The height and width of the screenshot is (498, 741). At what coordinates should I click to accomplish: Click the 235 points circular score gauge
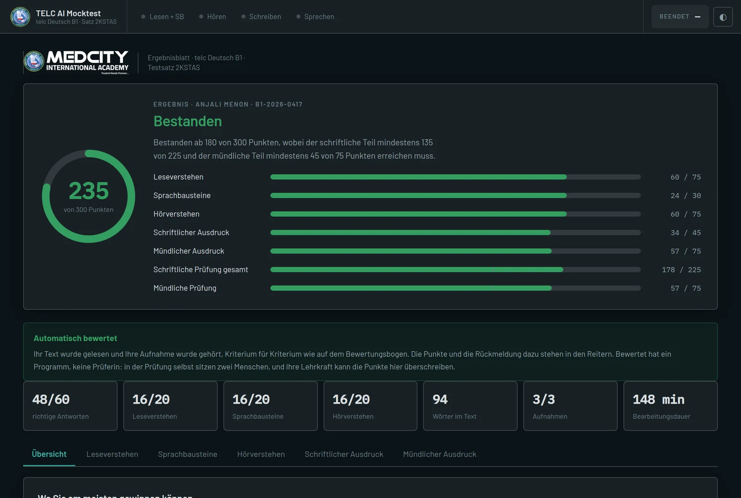pyautogui.click(x=88, y=196)
